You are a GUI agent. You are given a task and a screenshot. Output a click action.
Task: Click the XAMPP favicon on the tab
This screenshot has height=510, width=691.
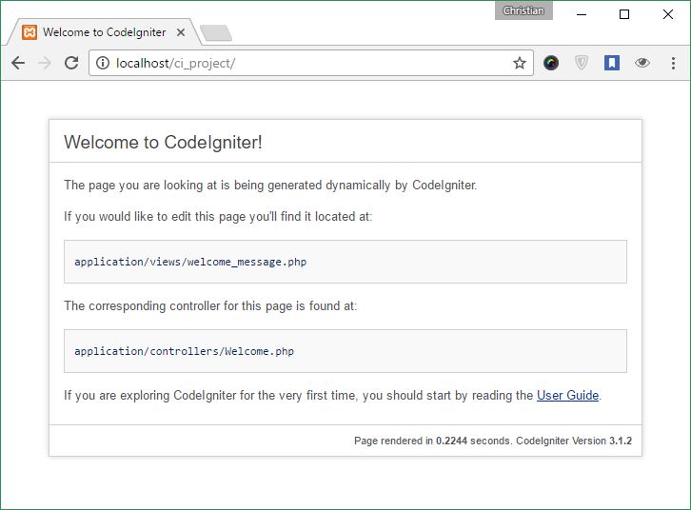[30, 32]
